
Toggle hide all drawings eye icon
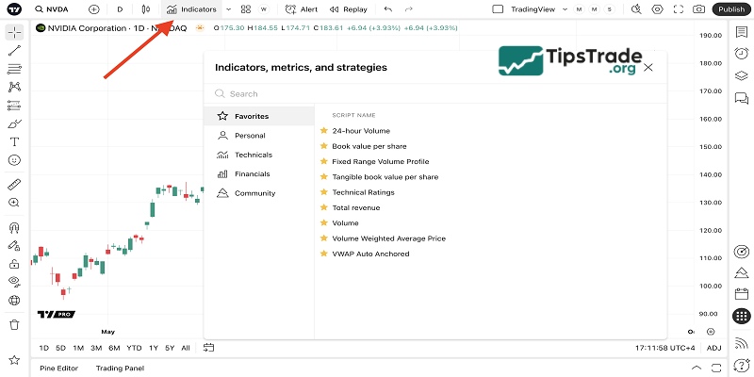[14, 281]
